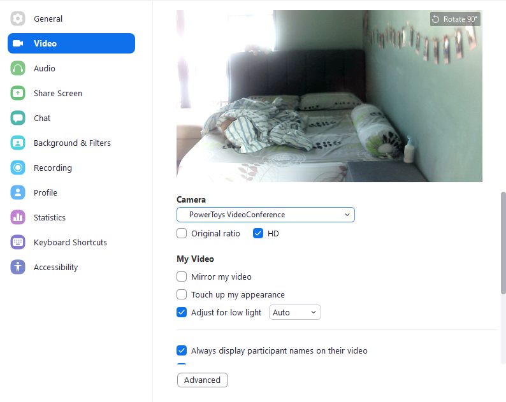Enable Mirror my video

(x=182, y=276)
